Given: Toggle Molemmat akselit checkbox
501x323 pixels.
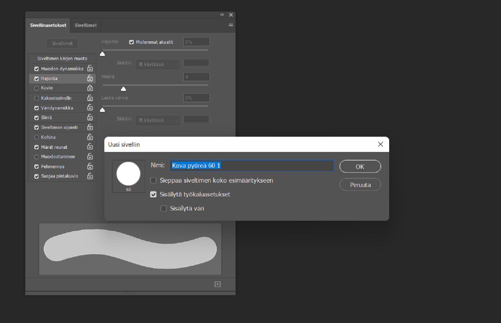Looking at the screenshot, I should pos(132,42).
